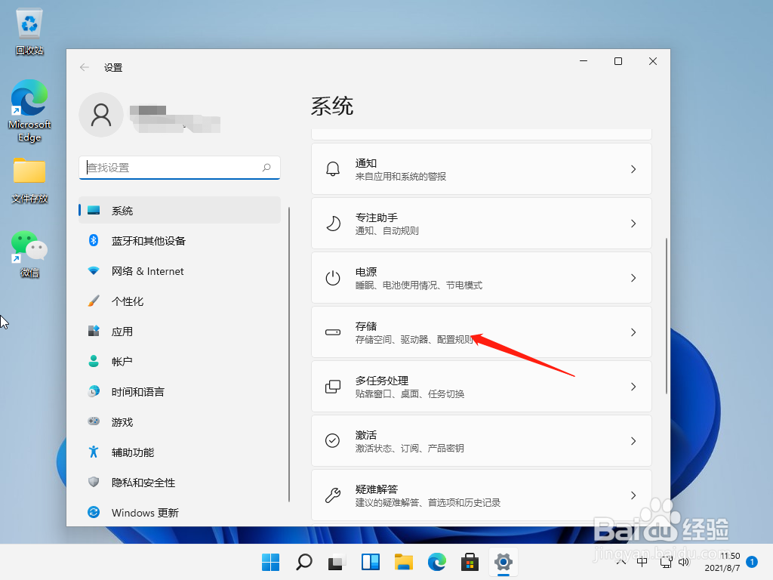Expand the 多任务处理 settings row
This screenshot has width=773, height=580.
[481, 387]
